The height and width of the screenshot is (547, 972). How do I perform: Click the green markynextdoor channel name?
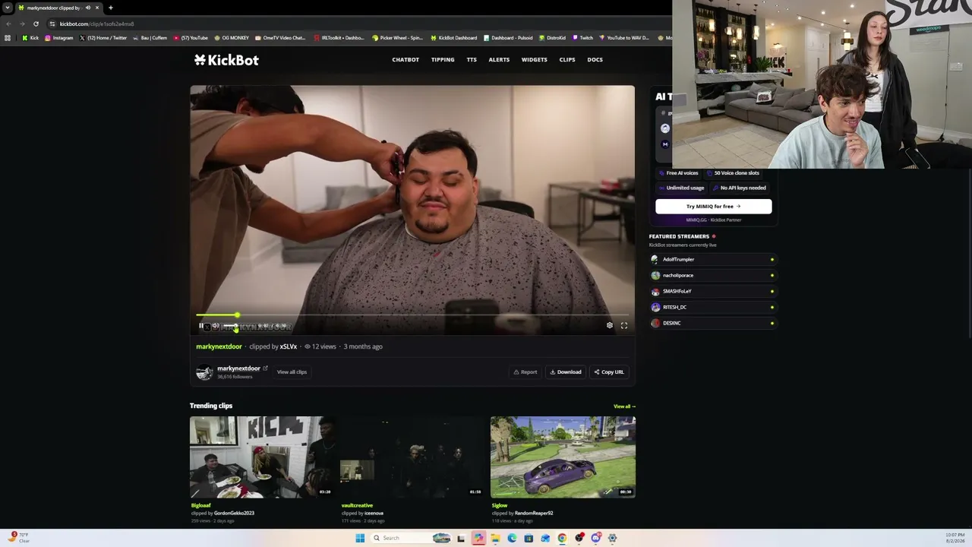[x=219, y=346]
